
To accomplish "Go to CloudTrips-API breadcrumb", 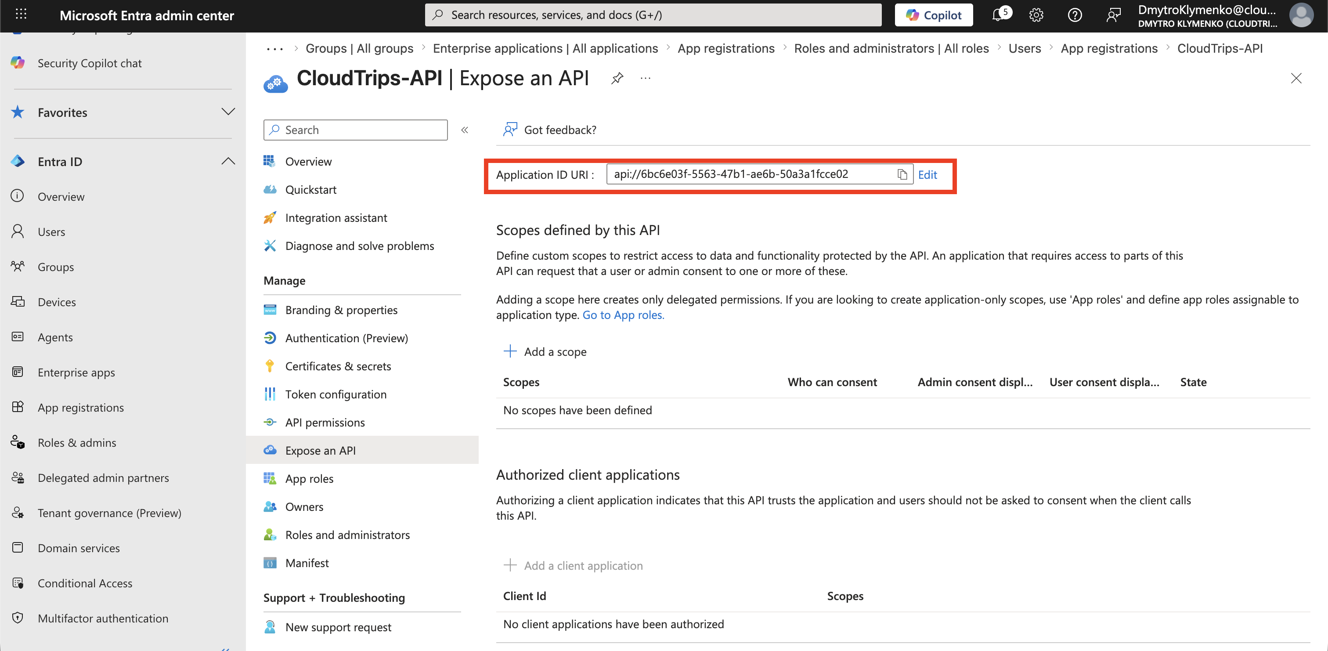I will (1220, 48).
